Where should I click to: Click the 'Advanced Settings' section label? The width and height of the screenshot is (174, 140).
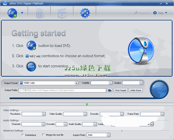(13, 130)
